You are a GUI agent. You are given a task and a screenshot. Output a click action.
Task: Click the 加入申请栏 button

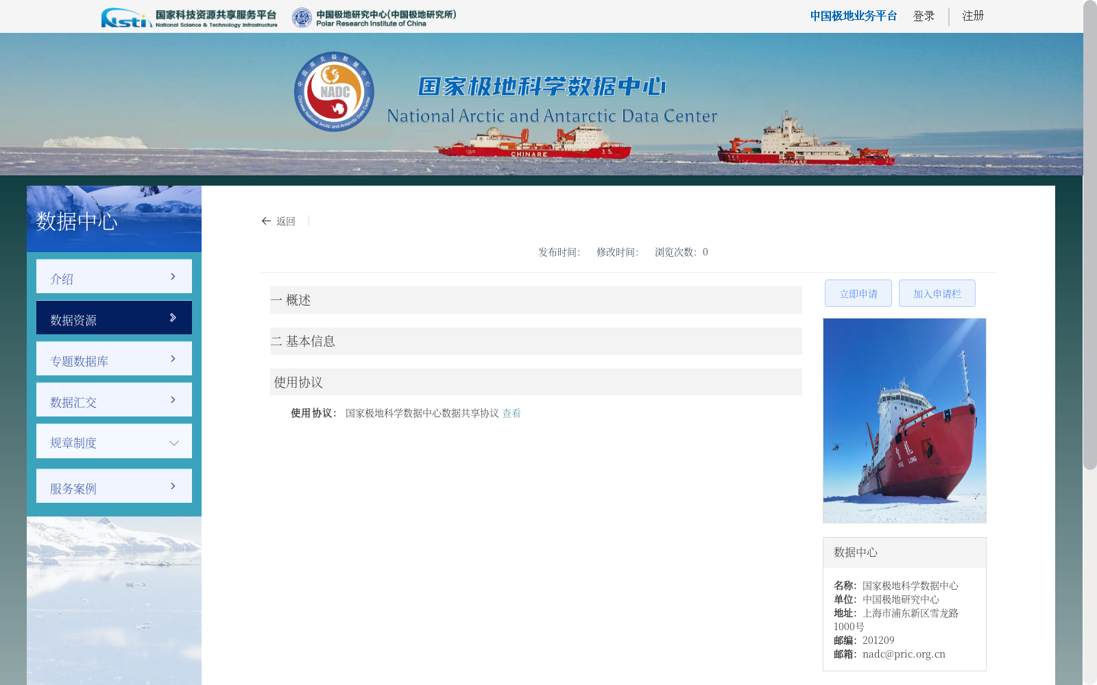(x=937, y=293)
